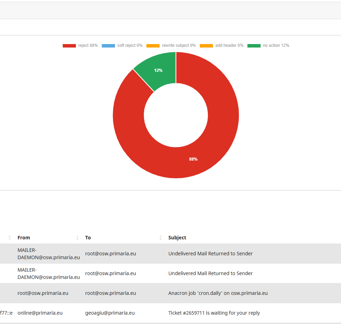This screenshot has height=324, width=341.
Task: Select the red 88% donut slice
Action: tap(193, 159)
